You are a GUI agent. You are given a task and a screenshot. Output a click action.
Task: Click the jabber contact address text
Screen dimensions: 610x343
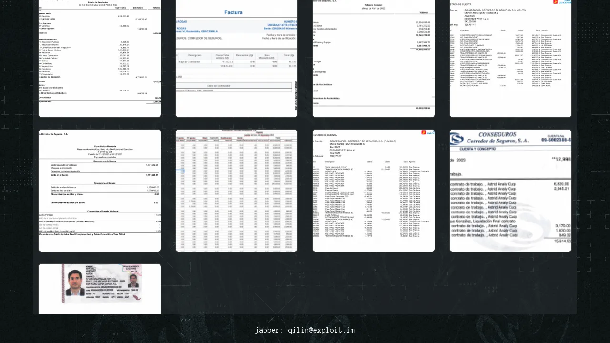[305, 330]
